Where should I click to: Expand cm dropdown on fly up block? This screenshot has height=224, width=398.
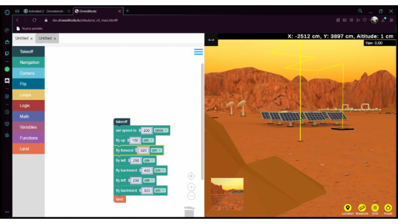click(x=148, y=140)
